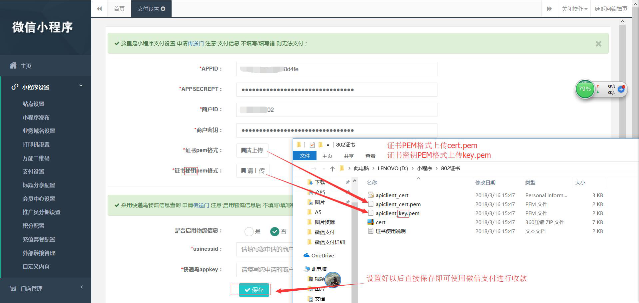Open the 文件 ribbon tab in Explorer
Screen dimensions: 639x303
[x=305, y=155]
